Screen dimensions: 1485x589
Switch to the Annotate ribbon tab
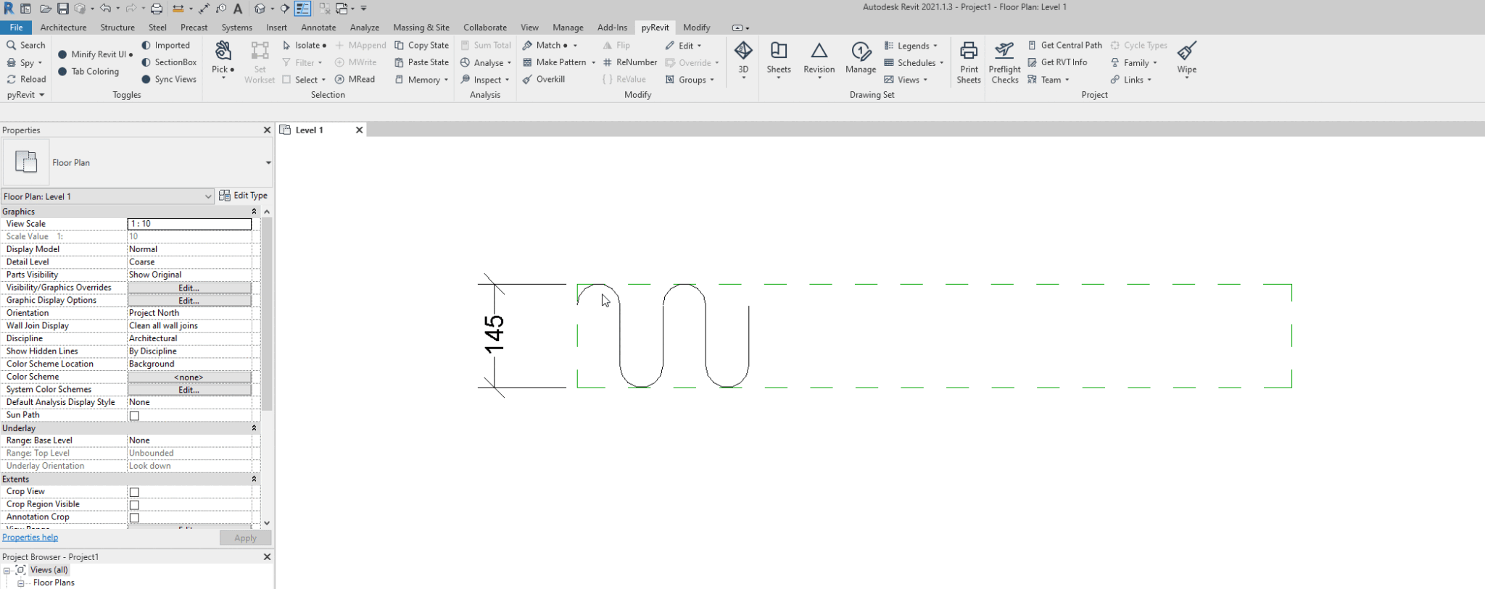(x=318, y=28)
